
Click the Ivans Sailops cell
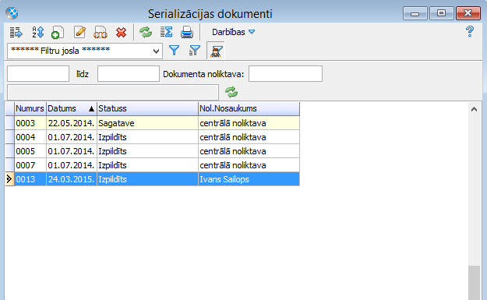coord(249,179)
